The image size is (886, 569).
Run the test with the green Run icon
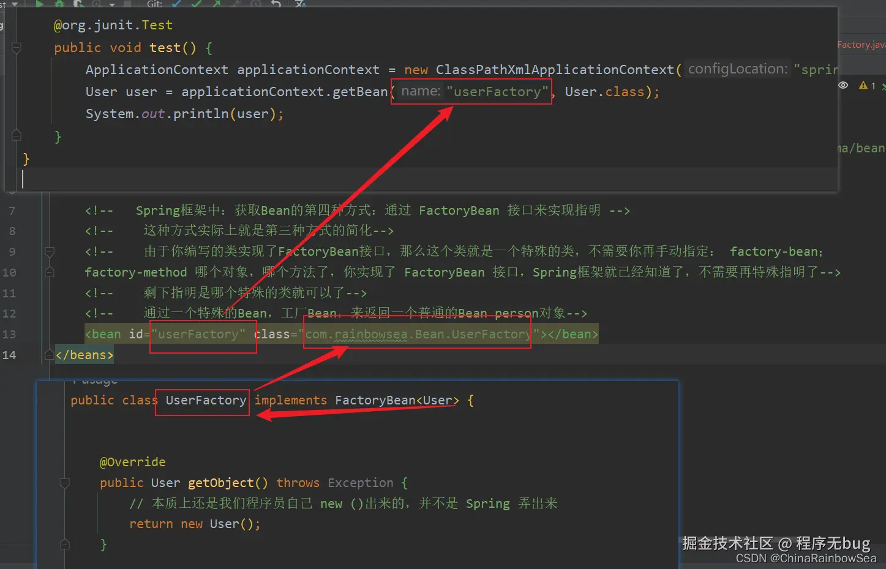[x=40, y=4]
